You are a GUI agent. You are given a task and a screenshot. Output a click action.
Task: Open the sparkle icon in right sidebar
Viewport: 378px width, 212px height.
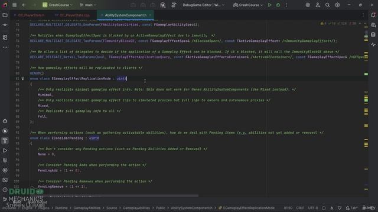tap(373, 45)
